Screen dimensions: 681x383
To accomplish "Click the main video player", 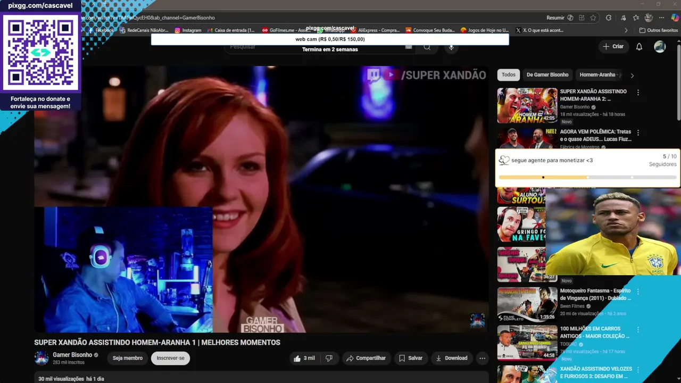I will (261, 199).
